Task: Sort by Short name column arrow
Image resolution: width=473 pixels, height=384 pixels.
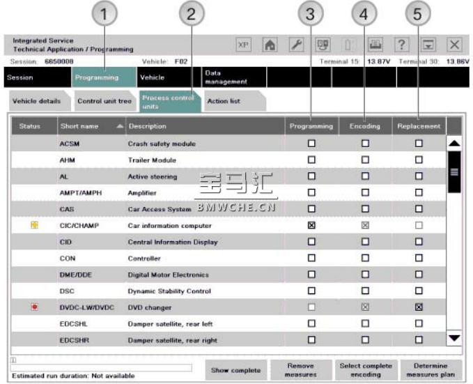Action: pos(120,126)
